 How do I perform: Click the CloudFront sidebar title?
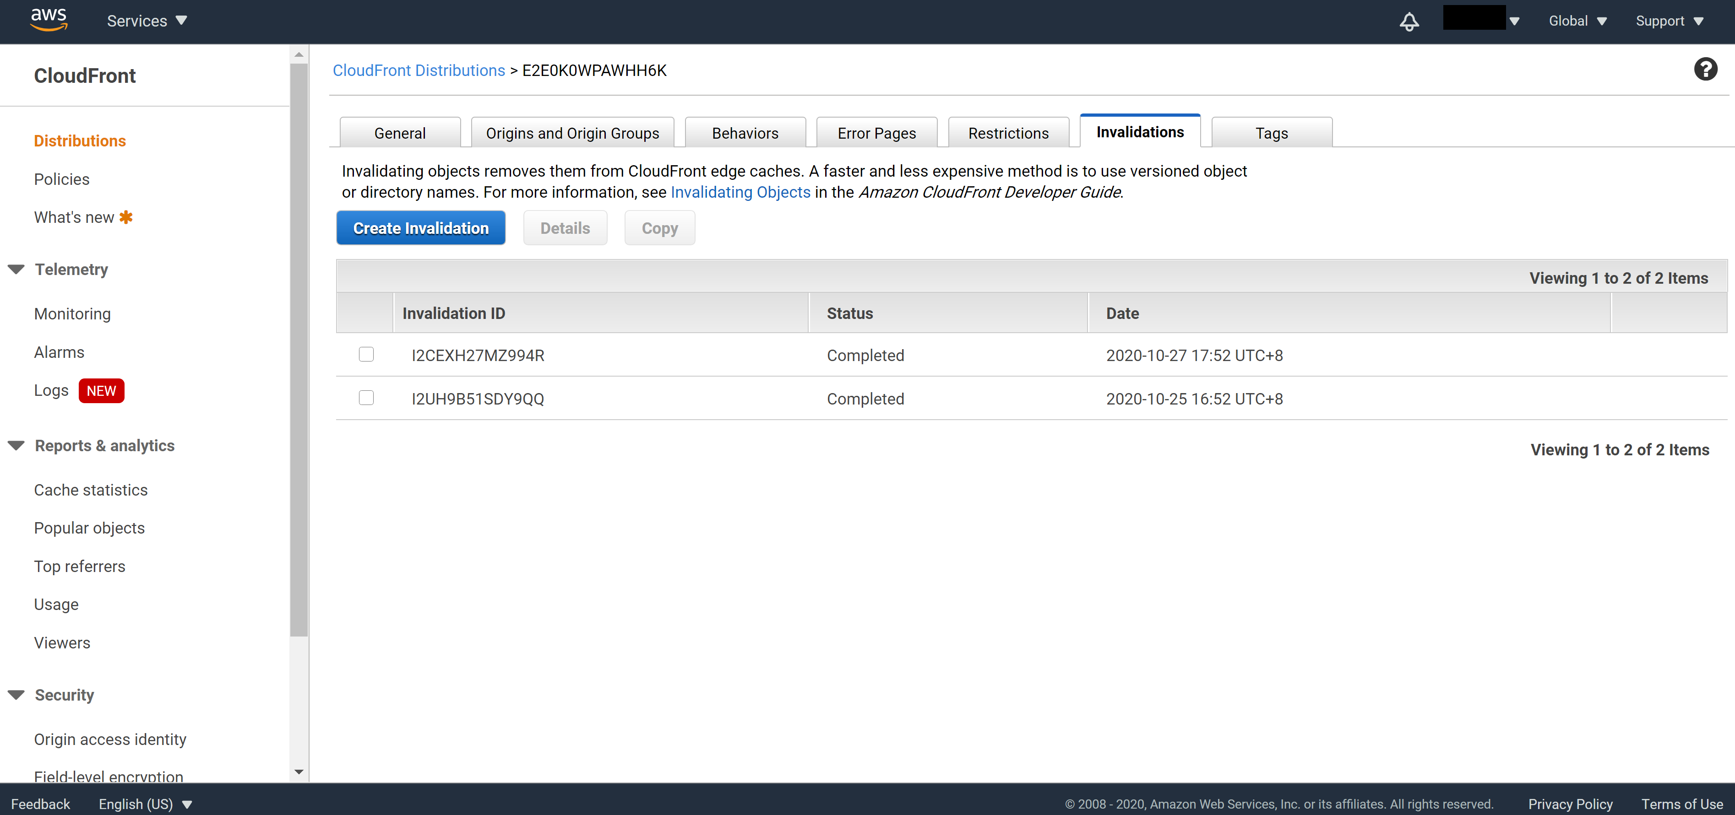pyautogui.click(x=85, y=76)
